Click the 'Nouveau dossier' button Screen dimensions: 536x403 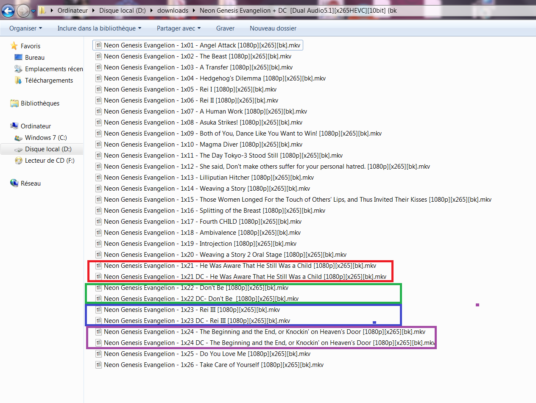(x=273, y=28)
